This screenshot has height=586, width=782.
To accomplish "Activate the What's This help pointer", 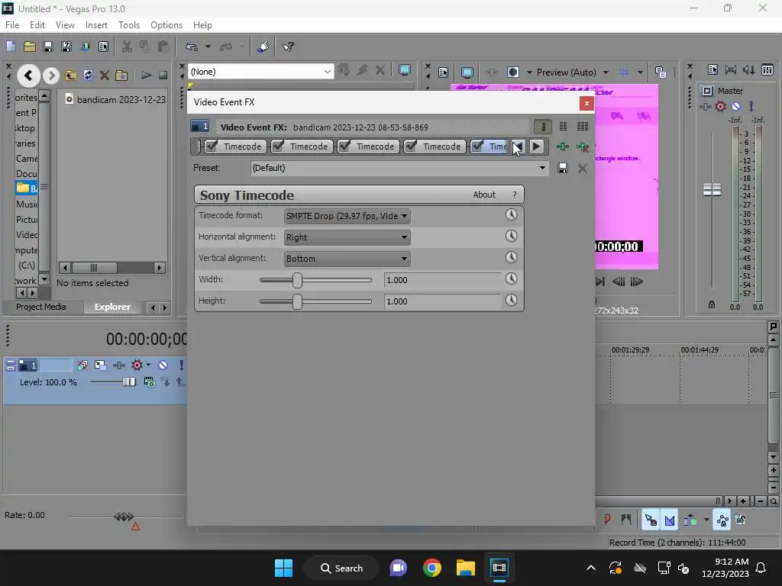I will pos(288,47).
